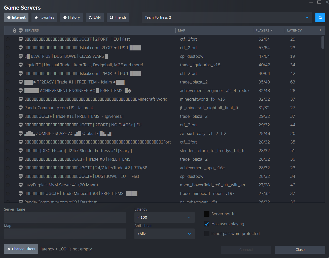Click VAC shield on 24/7 Idle/Trade #2 row
Viewport: 329px width, 258px height.
click(21, 168)
